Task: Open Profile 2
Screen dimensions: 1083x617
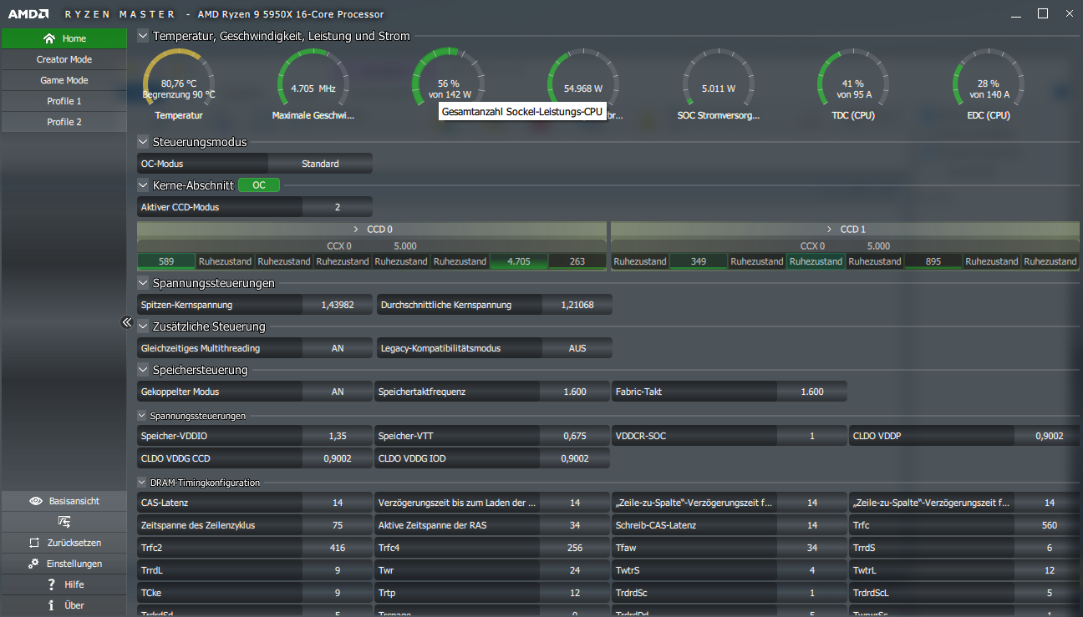Action: (x=64, y=122)
